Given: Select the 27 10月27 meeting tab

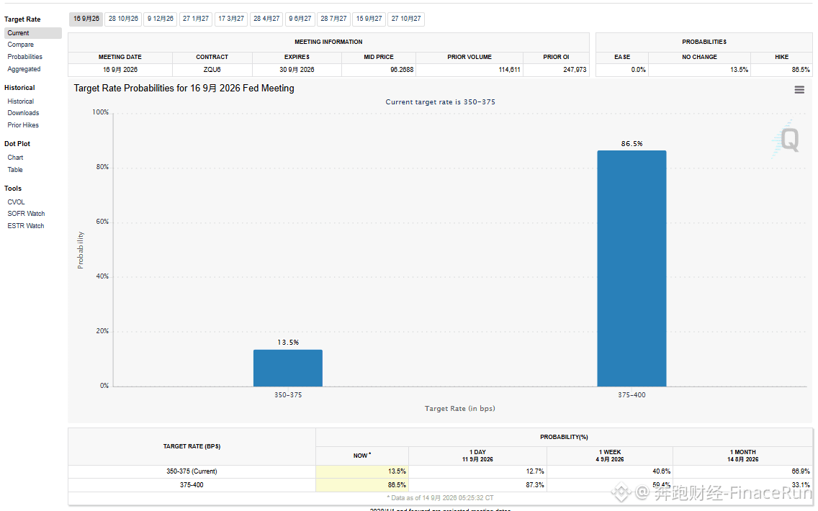Looking at the screenshot, I should click(406, 19).
